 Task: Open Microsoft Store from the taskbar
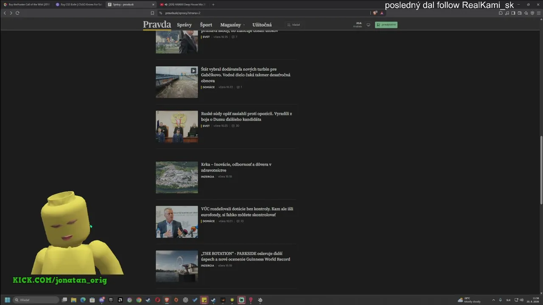[92, 300]
